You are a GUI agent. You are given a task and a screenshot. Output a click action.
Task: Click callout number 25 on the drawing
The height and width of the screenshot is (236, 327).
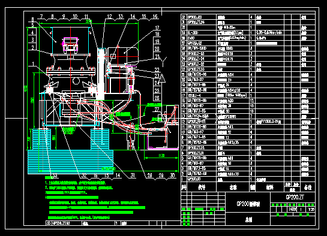point(157,90)
